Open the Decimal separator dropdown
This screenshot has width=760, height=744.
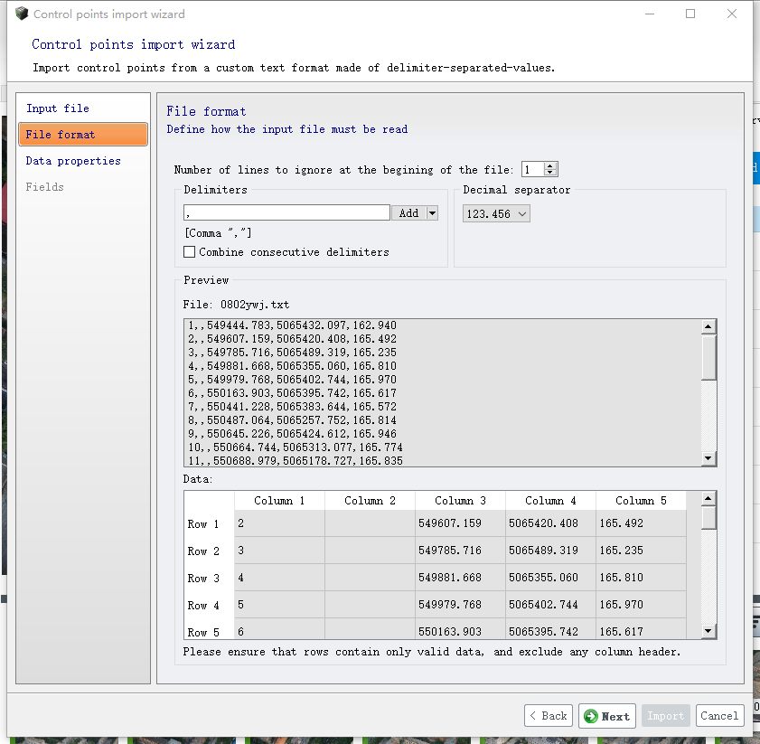pos(496,213)
